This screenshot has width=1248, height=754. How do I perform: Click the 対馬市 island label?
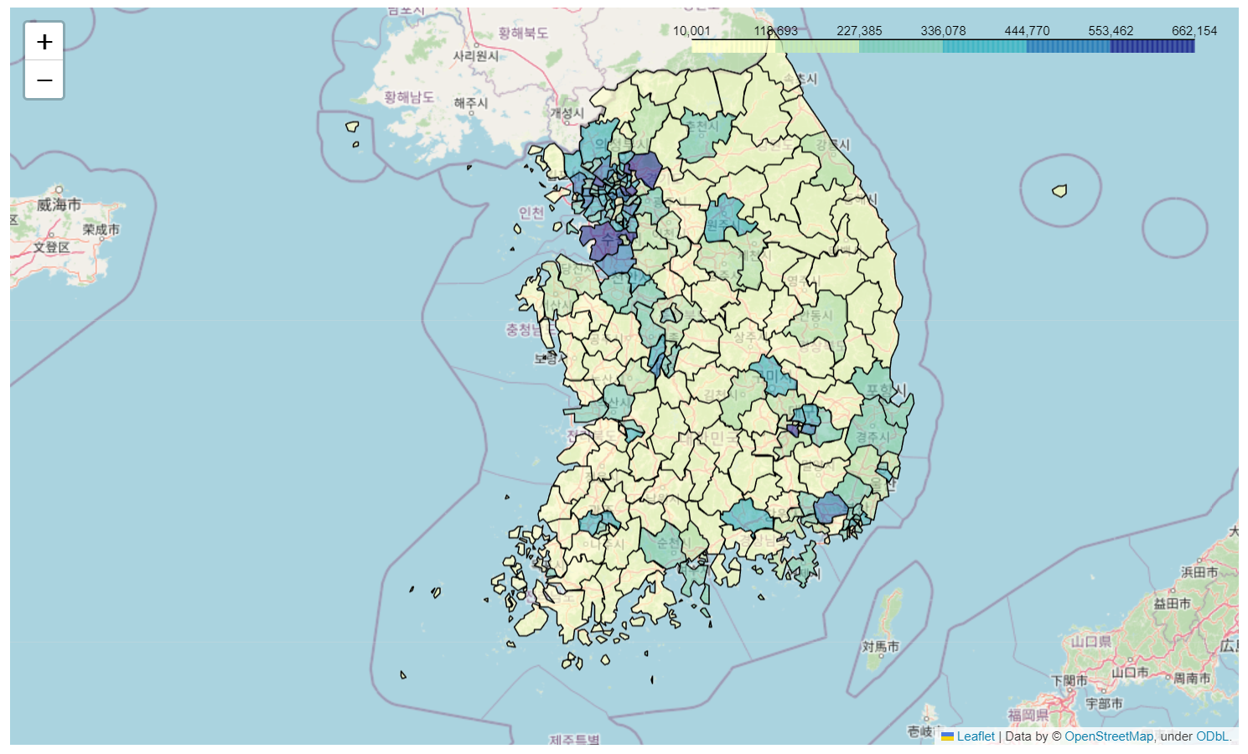(881, 647)
